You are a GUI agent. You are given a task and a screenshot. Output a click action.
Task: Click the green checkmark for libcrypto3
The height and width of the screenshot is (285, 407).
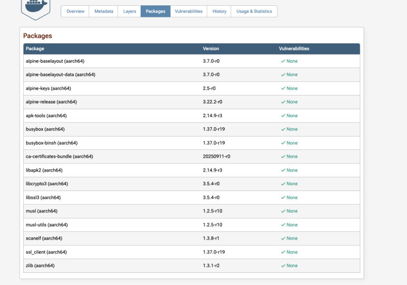283,184
